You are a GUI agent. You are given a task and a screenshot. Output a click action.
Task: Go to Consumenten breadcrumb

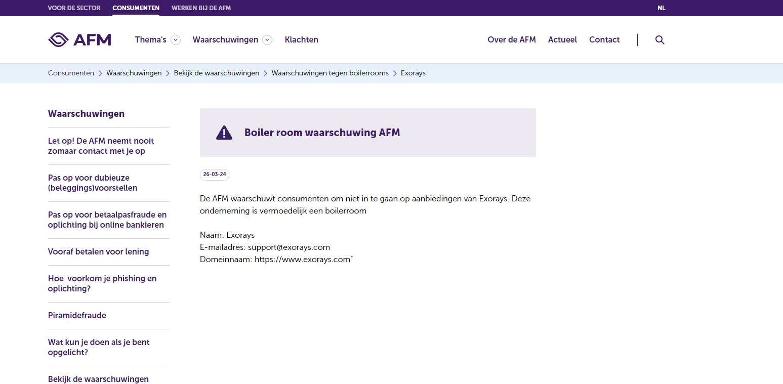(71, 73)
